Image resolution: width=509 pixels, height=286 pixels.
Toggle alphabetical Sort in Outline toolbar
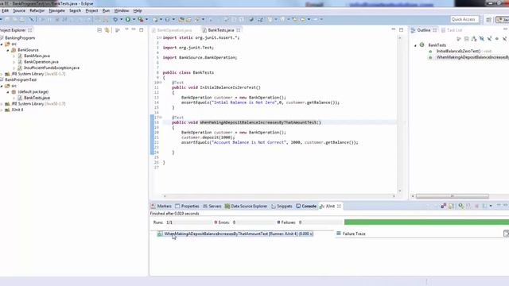474,39
